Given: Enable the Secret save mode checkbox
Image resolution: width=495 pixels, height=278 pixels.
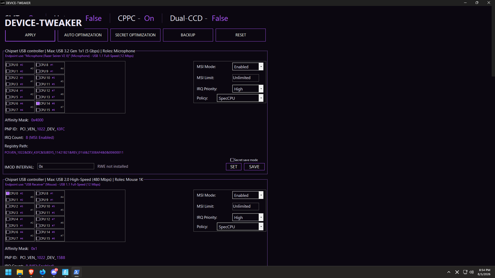Looking at the screenshot, I should (232, 160).
